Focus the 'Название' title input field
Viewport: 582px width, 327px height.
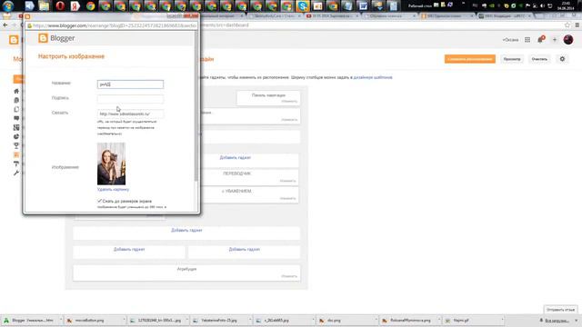pos(130,84)
